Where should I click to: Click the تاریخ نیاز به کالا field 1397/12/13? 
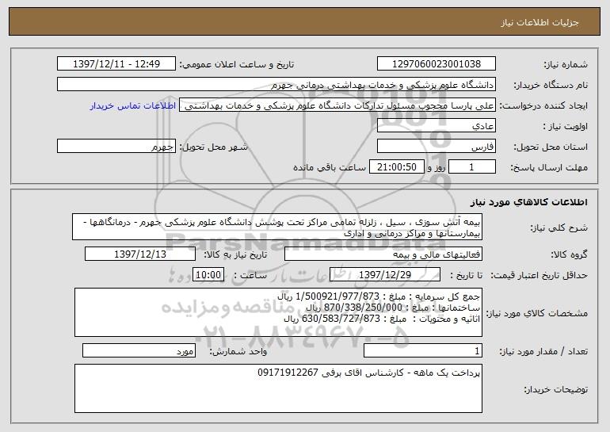[x=140, y=254]
